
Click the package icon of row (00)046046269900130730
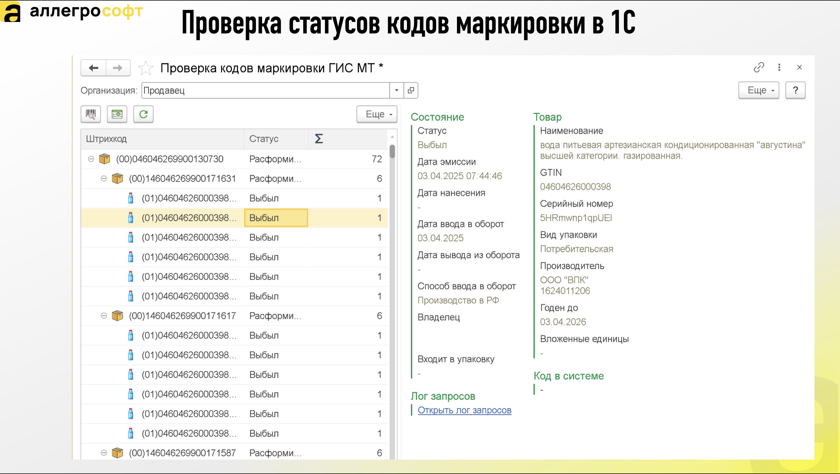coord(104,159)
